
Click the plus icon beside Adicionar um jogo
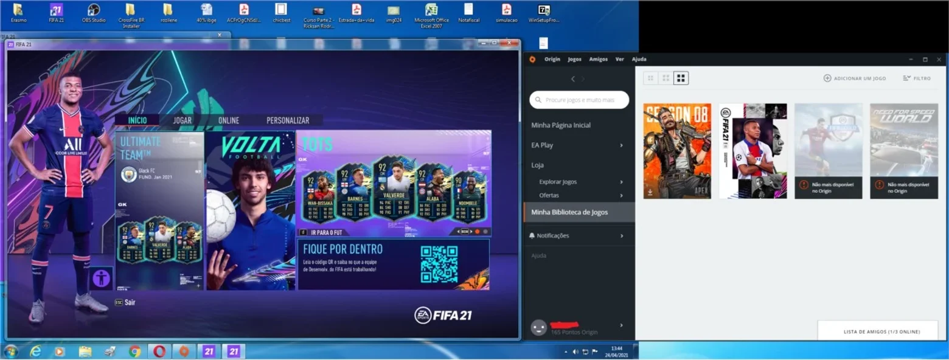click(827, 78)
